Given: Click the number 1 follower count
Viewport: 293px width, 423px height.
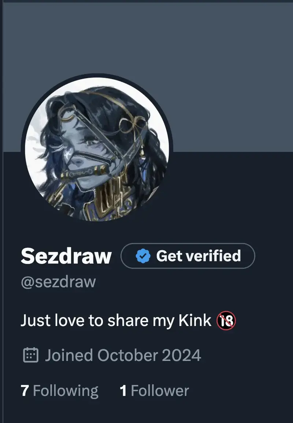Looking at the screenshot, I should point(123,391).
